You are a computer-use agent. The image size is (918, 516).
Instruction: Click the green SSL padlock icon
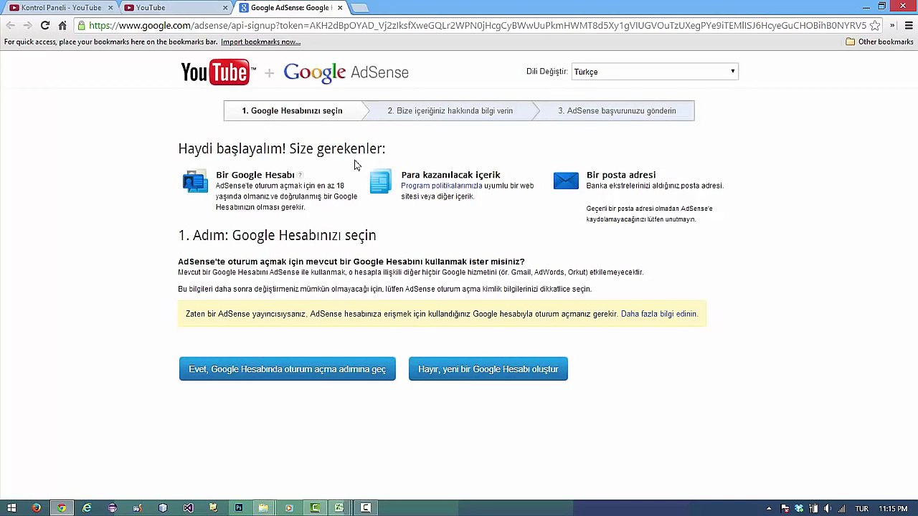tap(82, 26)
